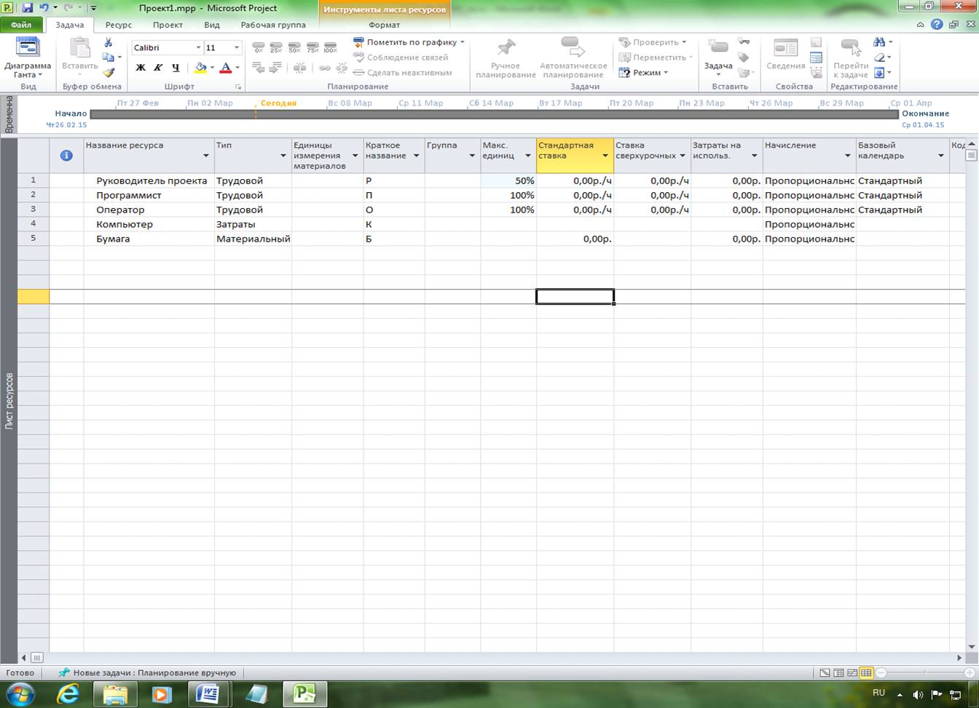Image resolution: width=979 pixels, height=708 pixels.
Task: Toggle bold formatting (Ж)
Action: click(141, 68)
